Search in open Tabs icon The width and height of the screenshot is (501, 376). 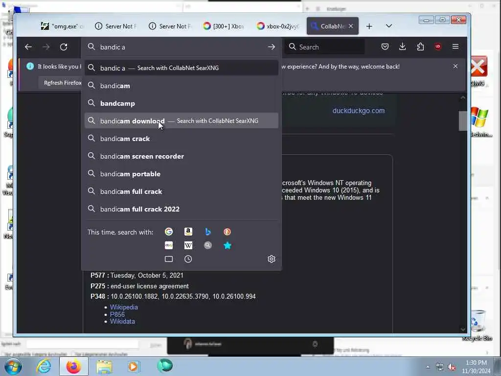point(169,259)
